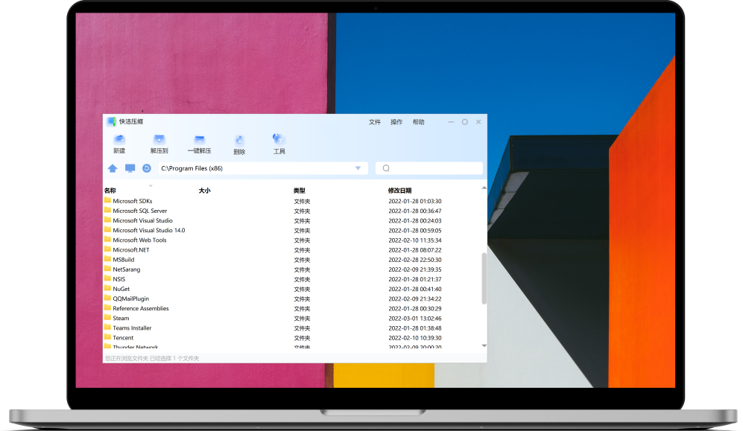The width and height of the screenshot is (743, 431).
Task: Click the scroll-down arrow of the file list
Action: tap(484, 345)
